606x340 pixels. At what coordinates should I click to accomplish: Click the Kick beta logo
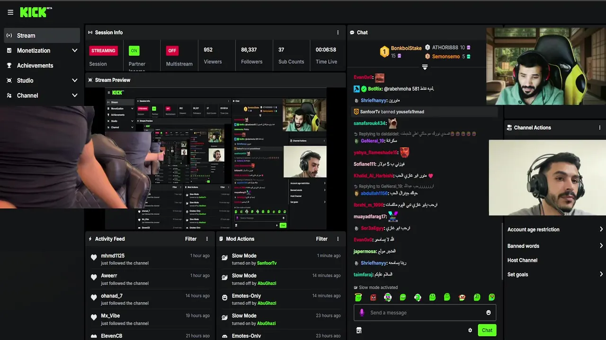(x=36, y=12)
